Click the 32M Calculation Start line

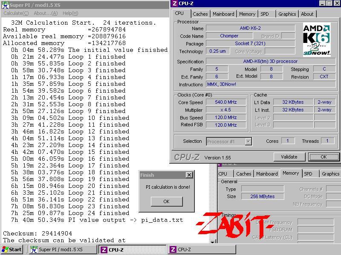[x=84, y=23]
